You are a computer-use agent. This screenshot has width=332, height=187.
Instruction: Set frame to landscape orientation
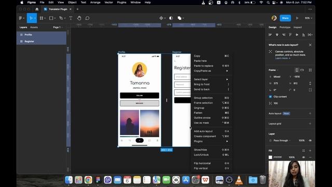tap(302, 70)
